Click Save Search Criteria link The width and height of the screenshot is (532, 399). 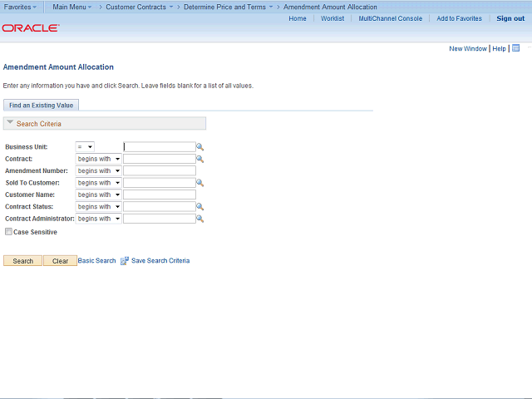click(160, 260)
